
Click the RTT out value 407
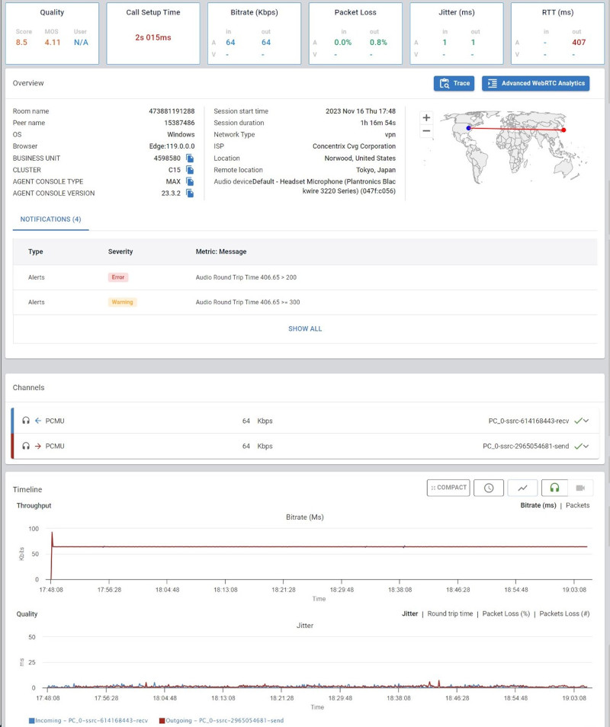579,42
